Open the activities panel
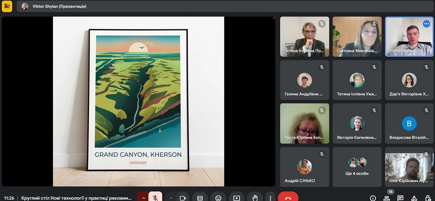 [414, 198]
